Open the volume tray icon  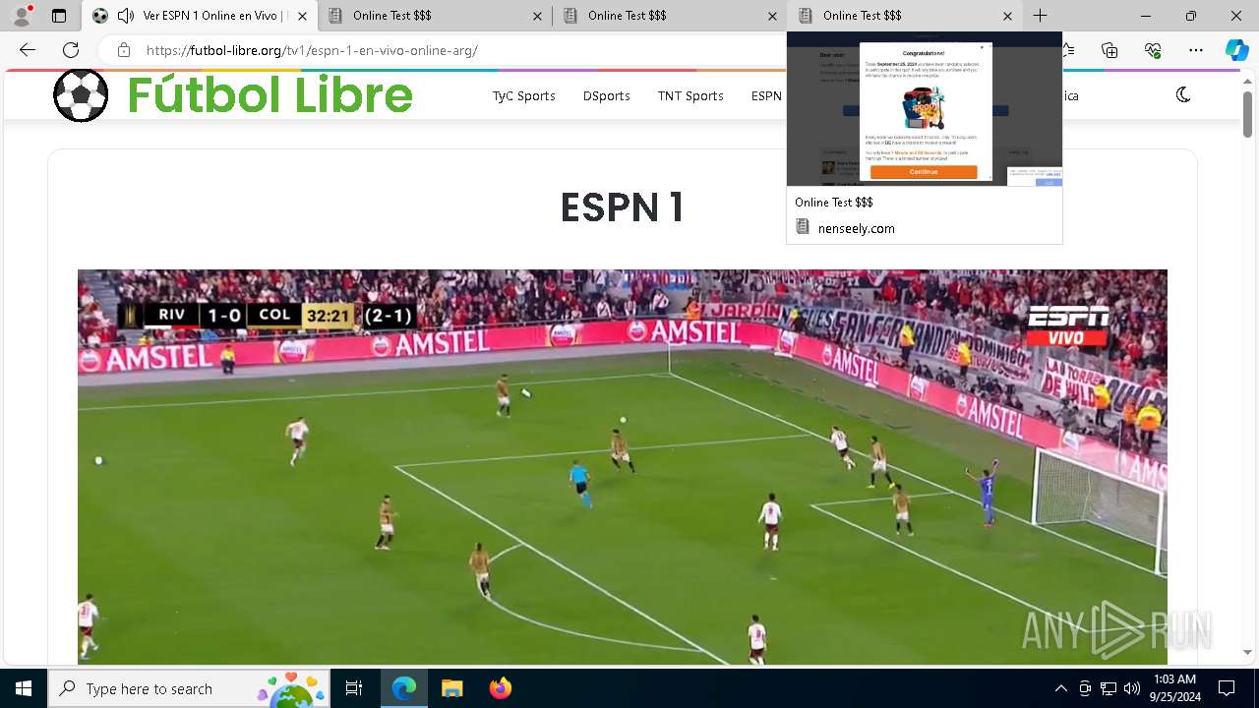coord(1132,688)
